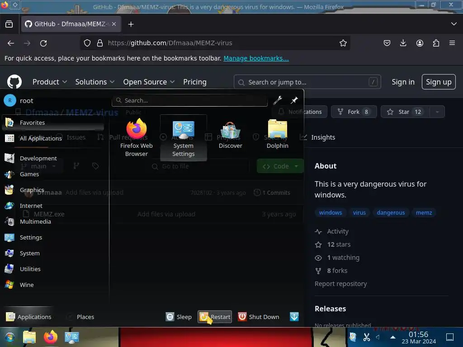Open System Settings from taskbar
463x347 pixels.
pyautogui.click(x=72, y=337)
